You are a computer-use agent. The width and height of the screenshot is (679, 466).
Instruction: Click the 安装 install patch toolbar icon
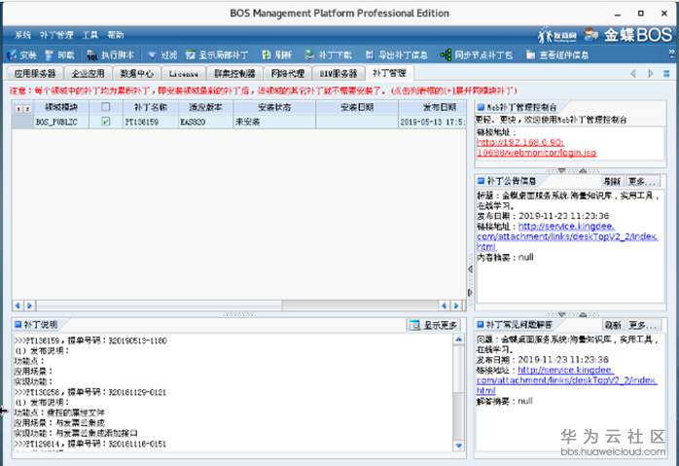[x=13, y=55]
